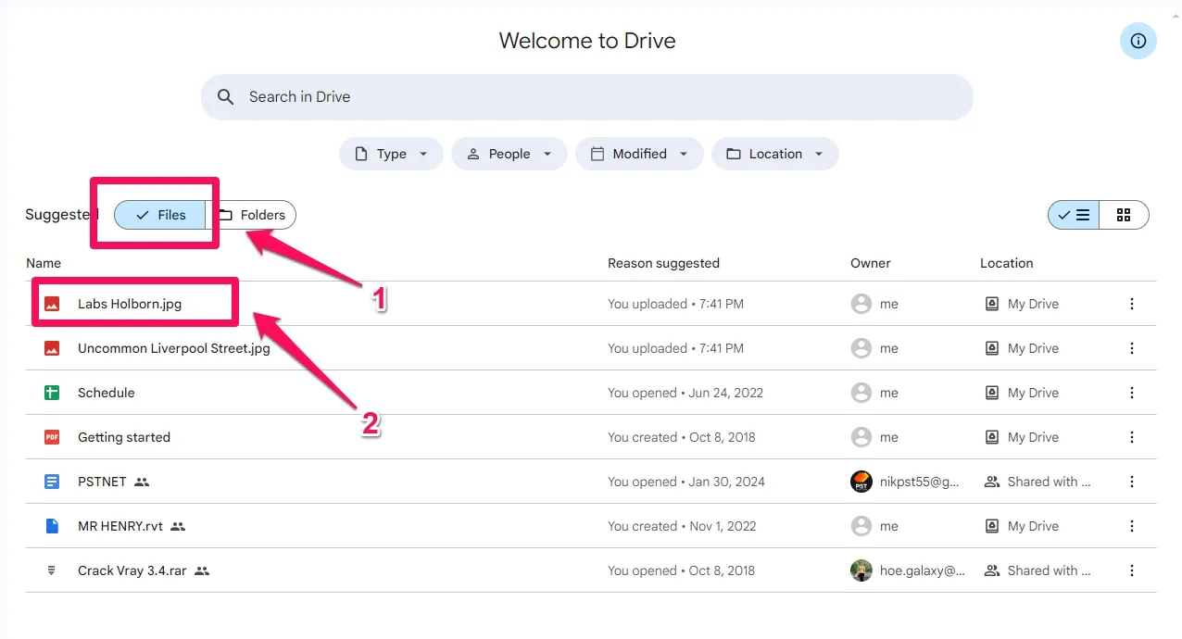Open the Location filter dropdown
Image resolution: width=1182 pixels, height=639 pixels.
tap(774, 154)
